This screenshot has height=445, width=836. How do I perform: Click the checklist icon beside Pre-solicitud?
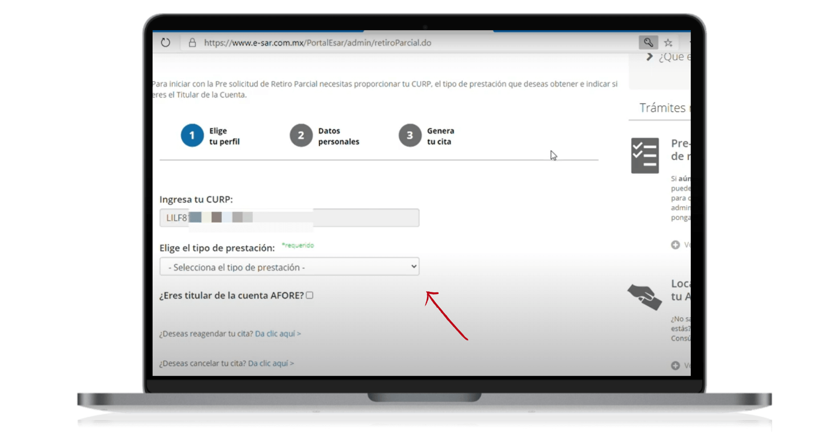click(x=645, y=156)
